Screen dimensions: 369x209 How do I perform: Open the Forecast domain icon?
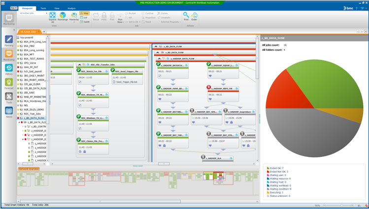[x=9, y=84]
